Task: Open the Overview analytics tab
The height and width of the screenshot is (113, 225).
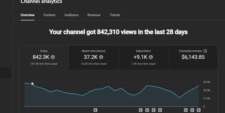Action: coord(28,15)
